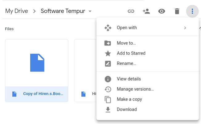Click the Manage versions history icon
The image size is (201, 124).
(108, 89)
